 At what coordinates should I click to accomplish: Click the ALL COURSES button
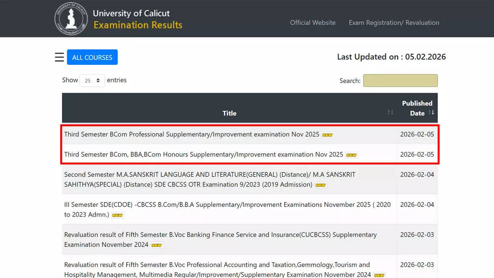coord(92,57)
